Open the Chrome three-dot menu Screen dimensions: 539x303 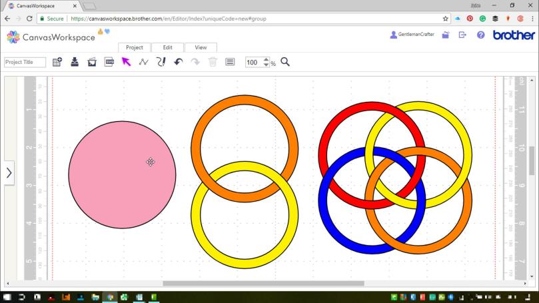click(532, 19)
